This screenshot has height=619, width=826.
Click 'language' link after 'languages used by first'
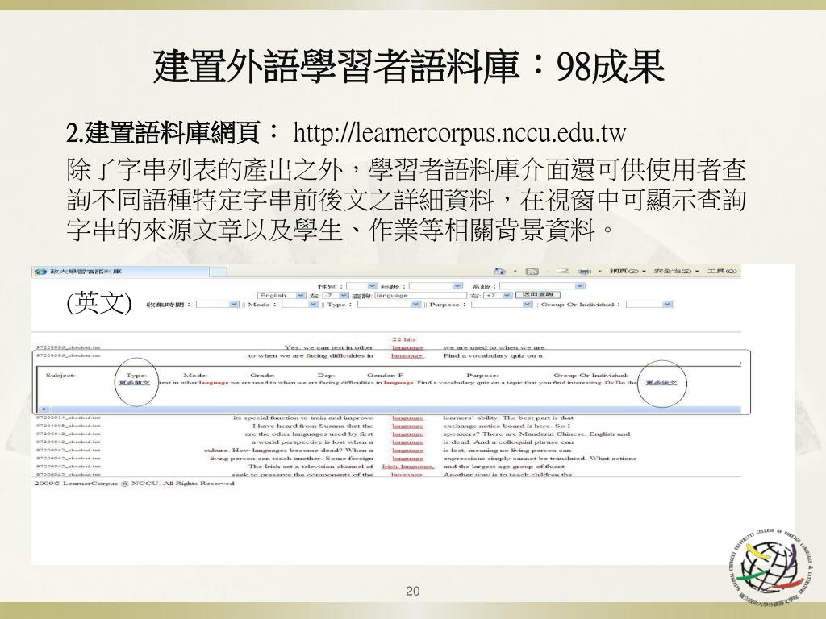407,434
